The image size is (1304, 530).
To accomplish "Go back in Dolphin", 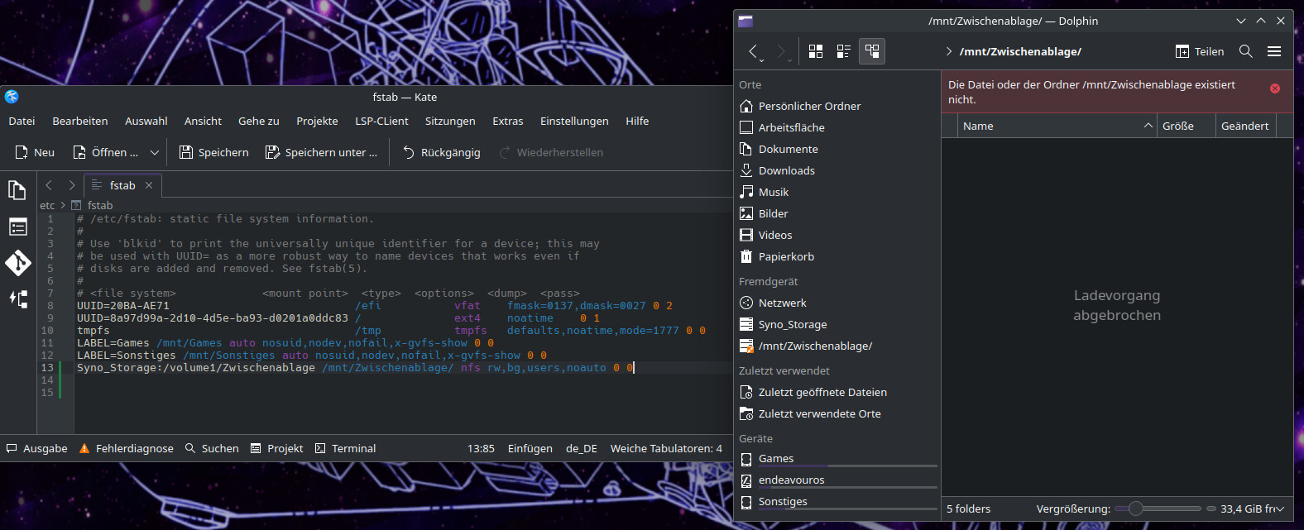I will pyautogui.click(x=753, y=51).
